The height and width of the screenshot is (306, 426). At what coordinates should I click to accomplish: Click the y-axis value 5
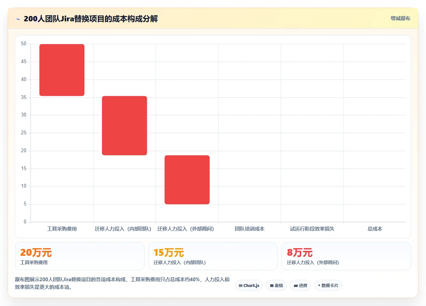click(25, 204)
